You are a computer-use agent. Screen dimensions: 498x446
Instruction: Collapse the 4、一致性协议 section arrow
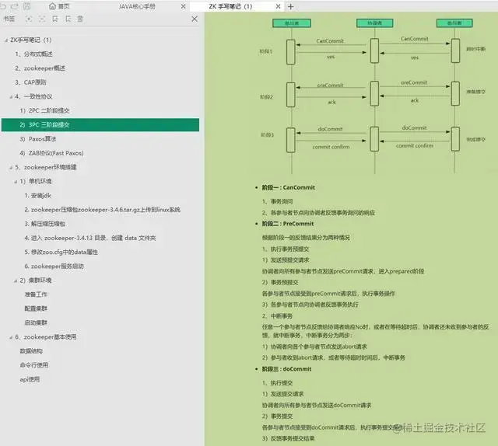pos(11,97)
